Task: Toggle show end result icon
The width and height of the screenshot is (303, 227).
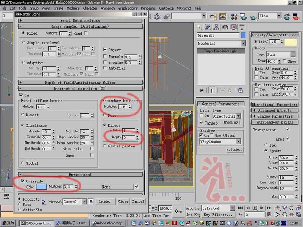Action: [x=212, y=90]
